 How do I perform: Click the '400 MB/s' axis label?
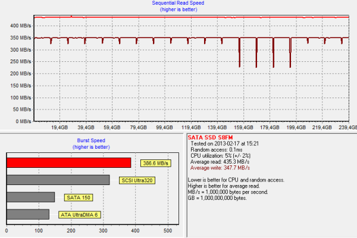(20, 26)
